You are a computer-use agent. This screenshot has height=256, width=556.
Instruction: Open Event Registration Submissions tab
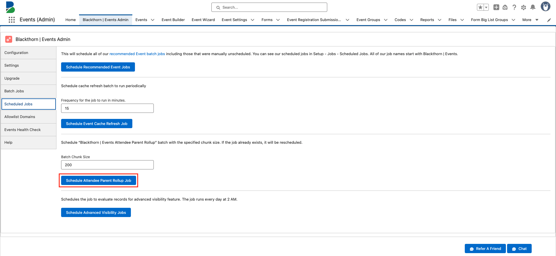(314, 20)
